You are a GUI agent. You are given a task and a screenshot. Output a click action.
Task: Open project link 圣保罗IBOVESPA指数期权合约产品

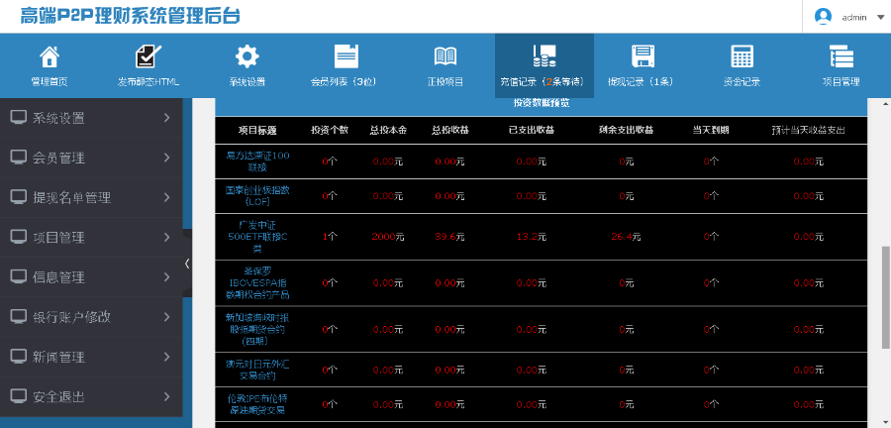[x=257, y=283]
